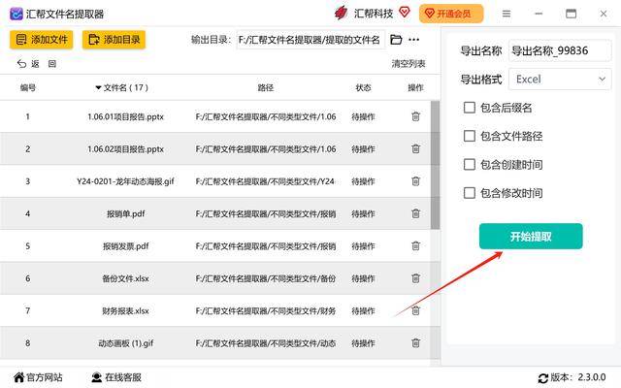This screenshot has height=388, width=621.
Task: Enable the 包含创建时间 checkbox
Action: (x=470, y=164)
